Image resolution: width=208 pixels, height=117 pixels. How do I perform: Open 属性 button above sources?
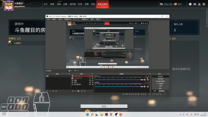pyautogui.click(x=71, y=71)
